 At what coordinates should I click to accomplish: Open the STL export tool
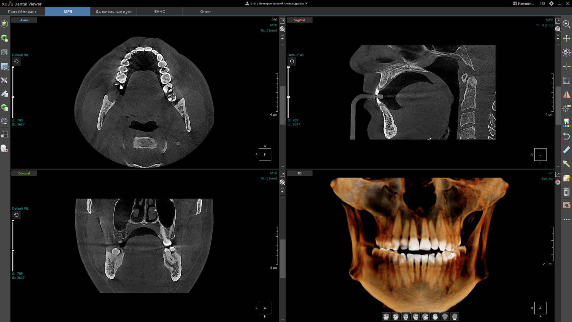(x=4, y=121)
